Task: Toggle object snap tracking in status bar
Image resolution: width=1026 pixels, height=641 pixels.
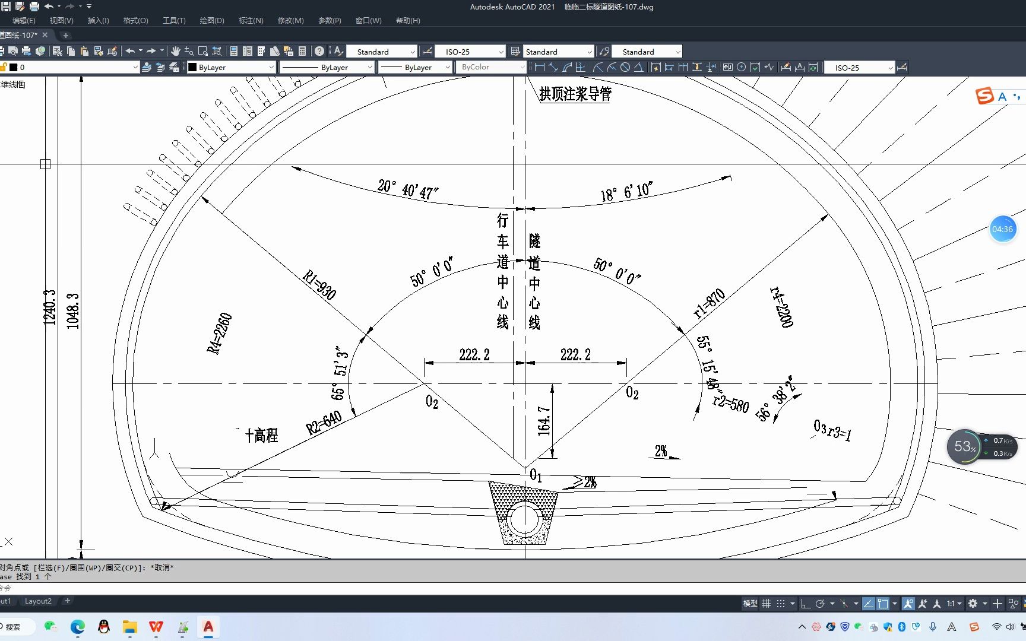Action: click(x=868, y=604)
